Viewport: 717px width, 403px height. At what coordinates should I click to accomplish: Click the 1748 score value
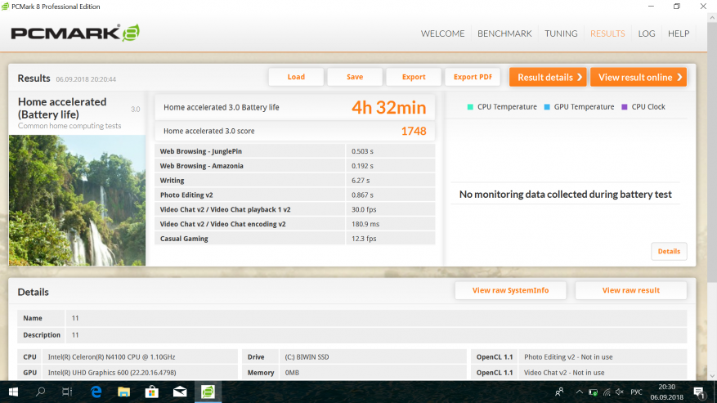click(414, 131)
